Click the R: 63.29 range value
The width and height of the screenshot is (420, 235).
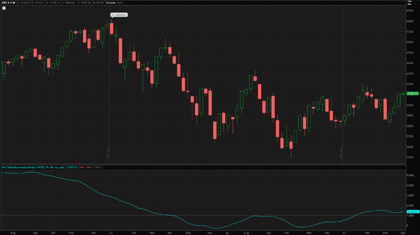pyautogui.click(x=98, y=3)
